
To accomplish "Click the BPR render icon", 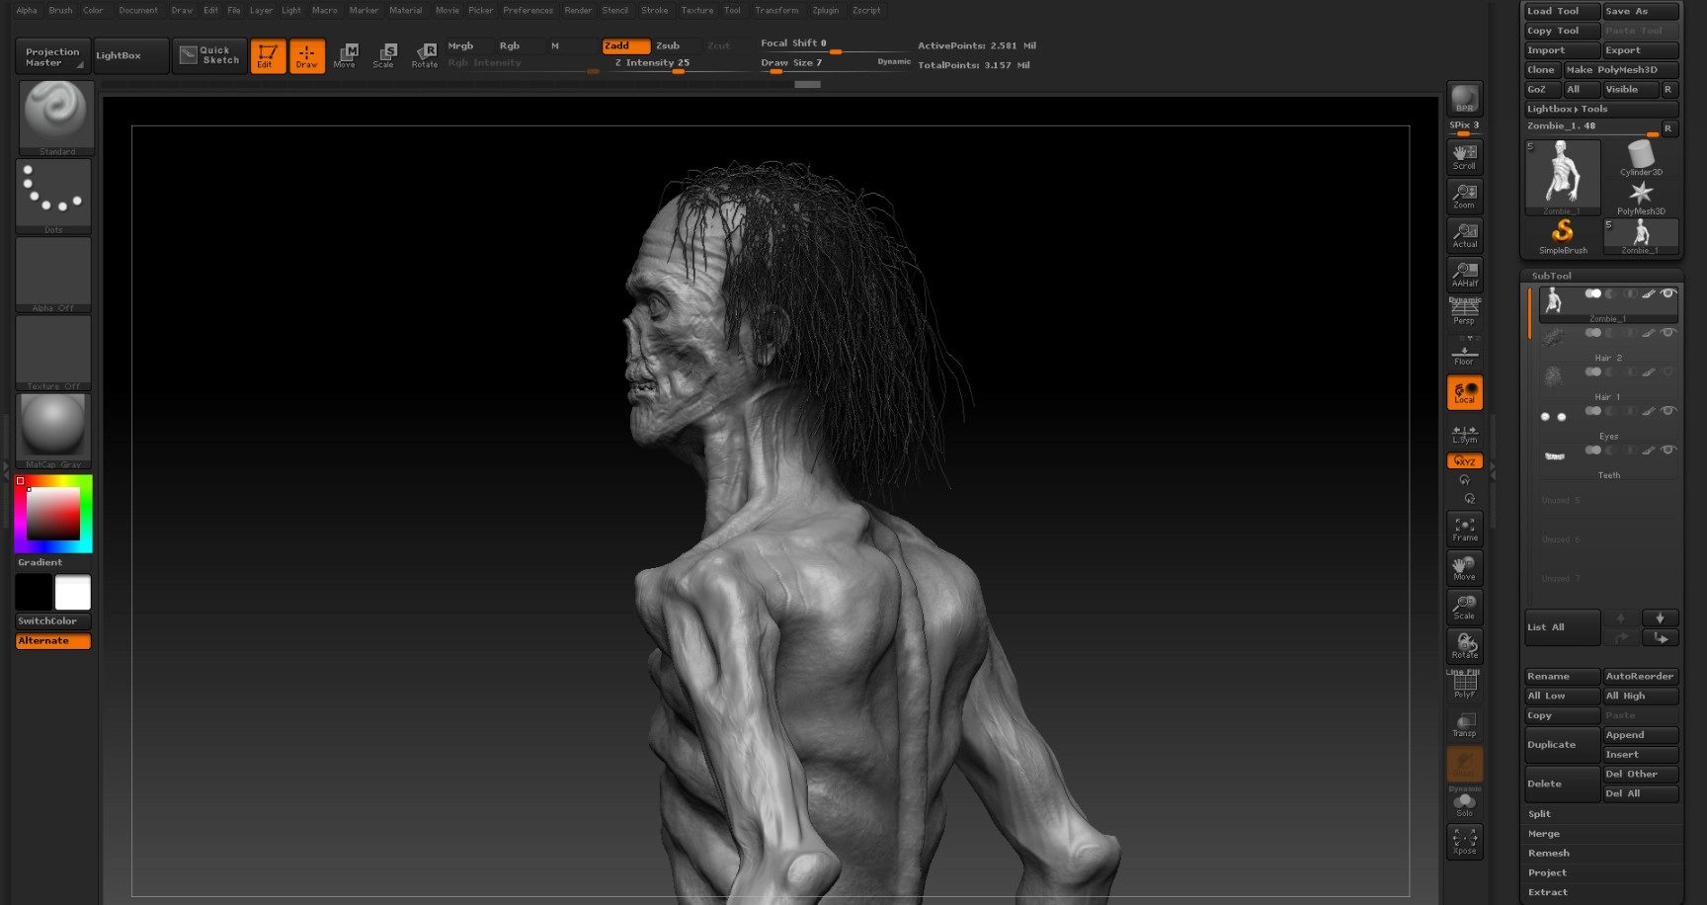I will click(1464, 99).
